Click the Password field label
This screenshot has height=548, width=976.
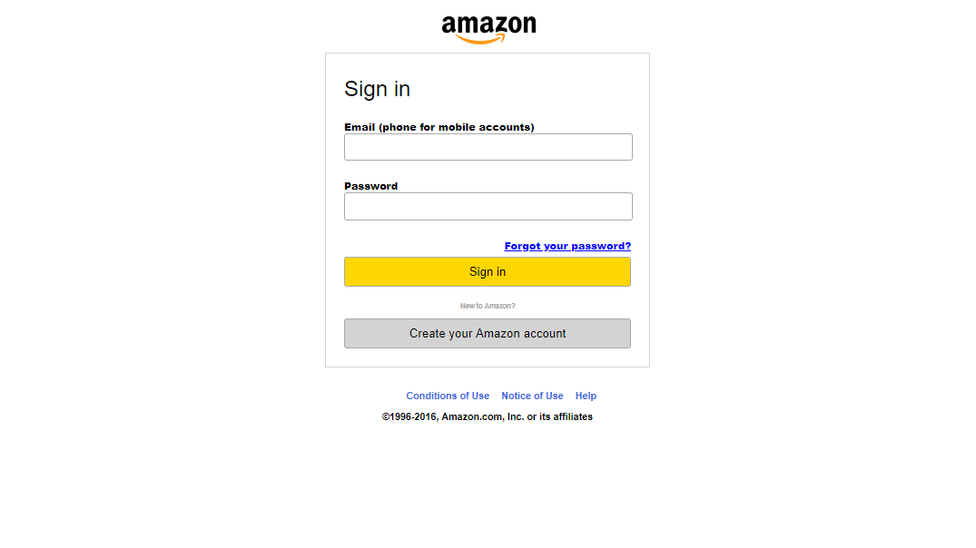371,186
